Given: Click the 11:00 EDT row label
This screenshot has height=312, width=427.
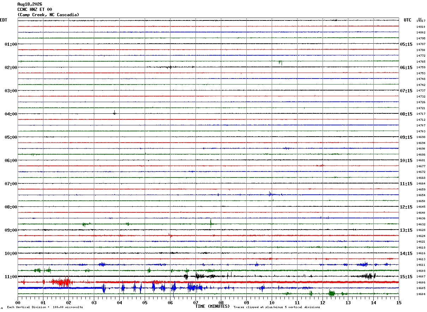Looking at the screenshot, I should coord(11,276).
